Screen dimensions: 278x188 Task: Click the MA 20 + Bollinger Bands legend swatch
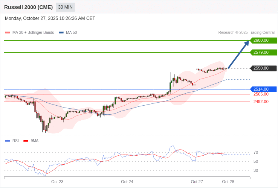click(8, 33)
